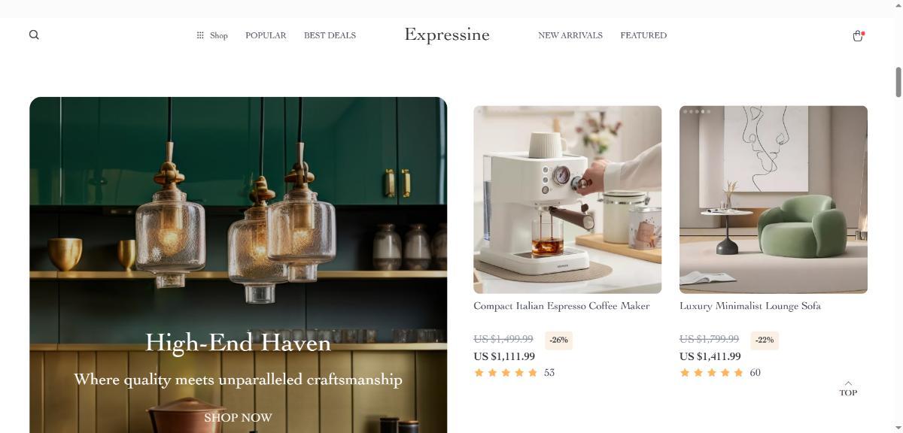Click the page vertical scrollbar thumb
Image resolution: width=903 pixels, height=433 pixels.
tap(898, 82)
